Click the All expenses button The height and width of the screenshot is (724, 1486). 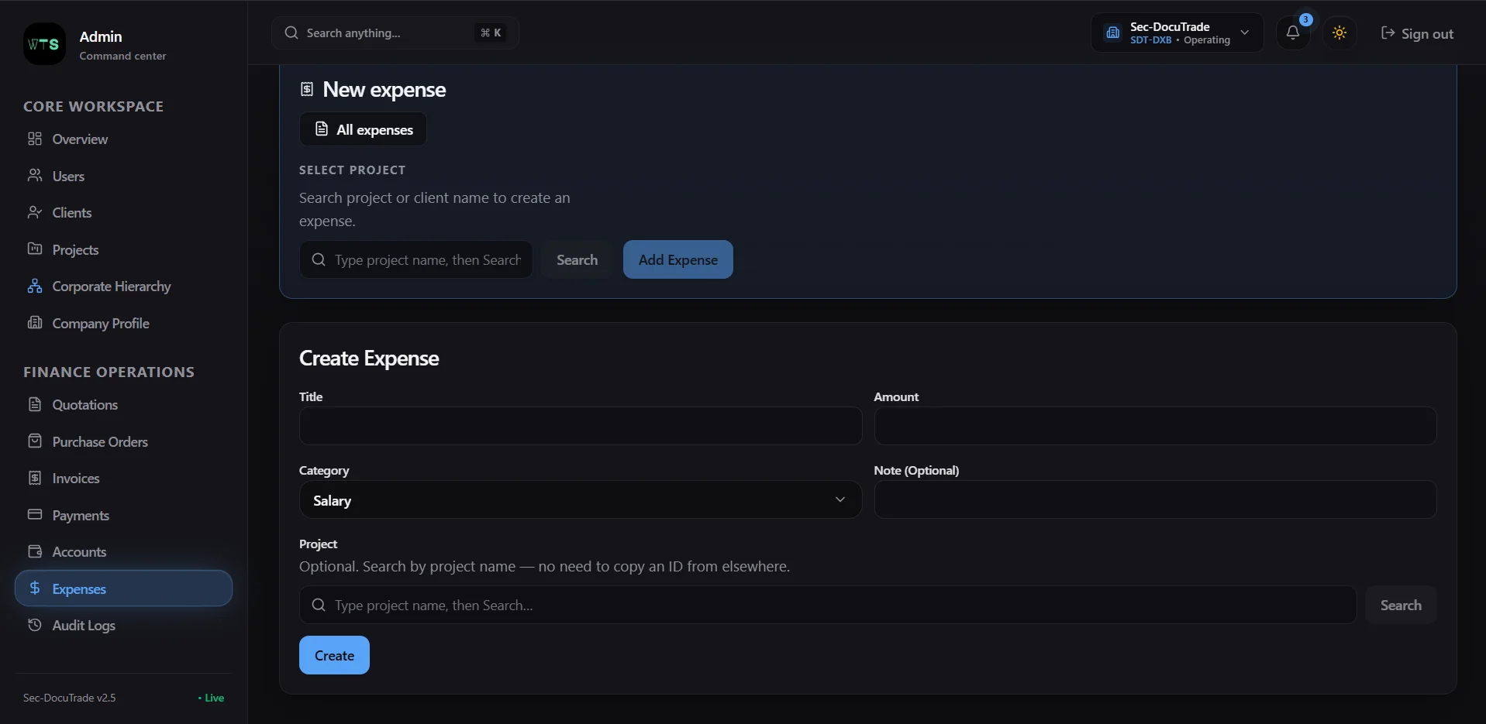click(x=363, y=129)
